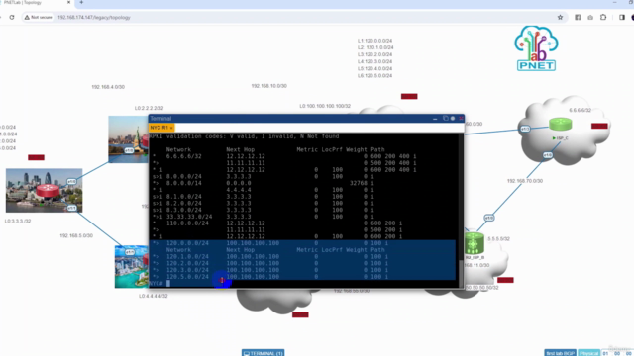Click the 192.168.5.0/30 link label
Screen dimensions: 634x356
76,235
